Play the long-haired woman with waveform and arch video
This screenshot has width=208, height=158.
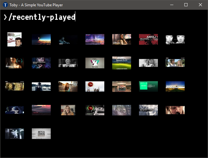(x=122, y=39)
